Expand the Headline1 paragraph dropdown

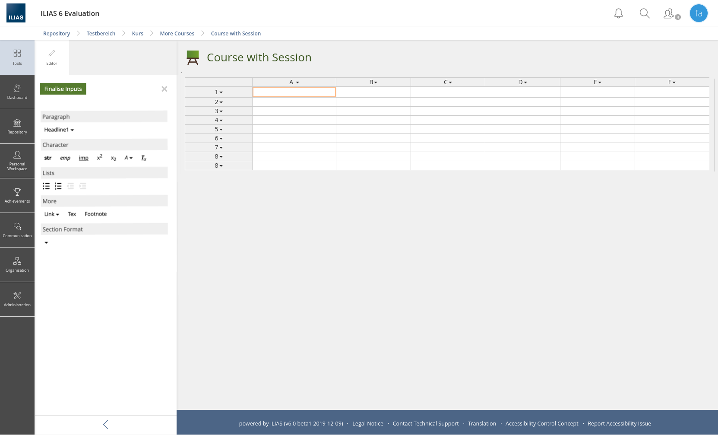click(x=59, y=130)
